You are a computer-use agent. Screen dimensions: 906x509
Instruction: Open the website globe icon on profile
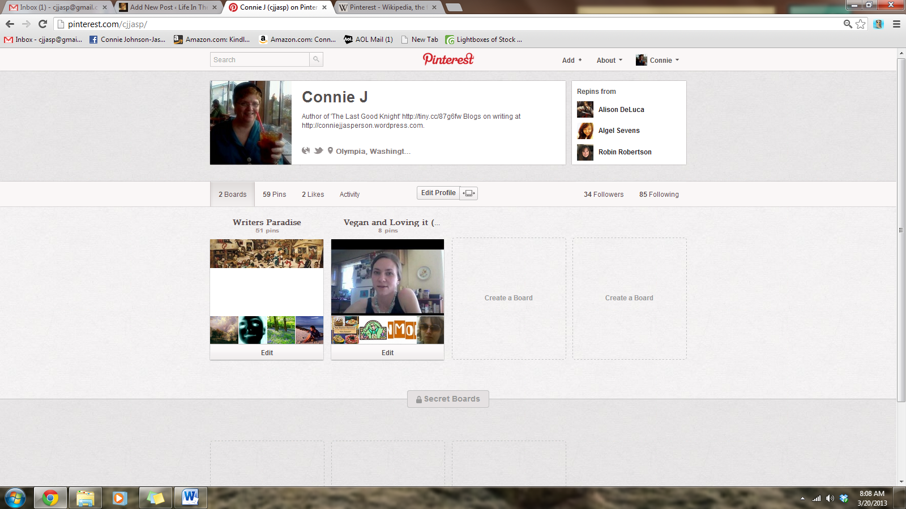[306, 150]
